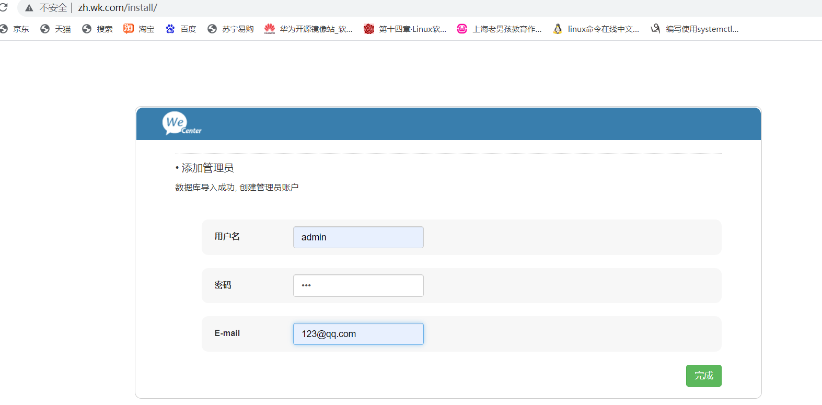Image resolution: width=822 pixels, height=405 pixels.
Task: Open the 百度 bookmark
Action: 181,29
